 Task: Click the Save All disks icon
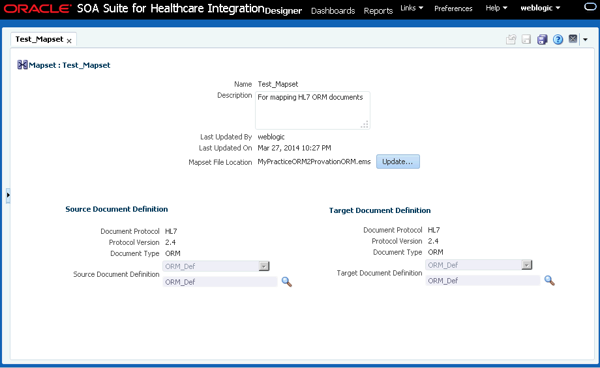point(542,39)
